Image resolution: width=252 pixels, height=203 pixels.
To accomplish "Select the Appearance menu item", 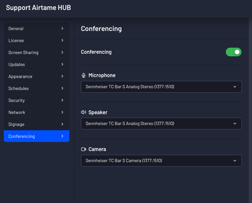I will [36, 76].
